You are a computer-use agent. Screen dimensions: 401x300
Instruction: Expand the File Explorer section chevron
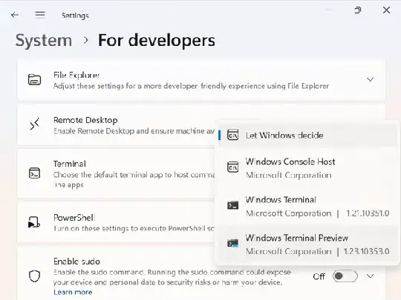pyautogui.click(x=370, y=79)
